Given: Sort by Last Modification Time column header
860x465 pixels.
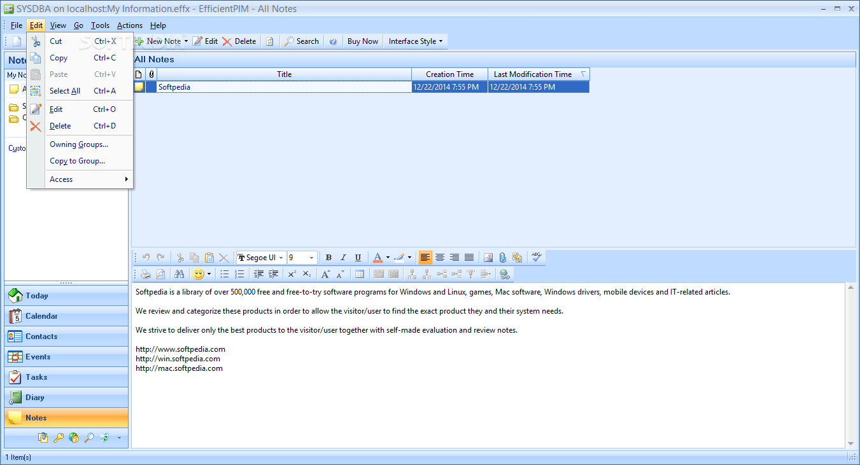Looking at the screenshot, I should [539, 74].
